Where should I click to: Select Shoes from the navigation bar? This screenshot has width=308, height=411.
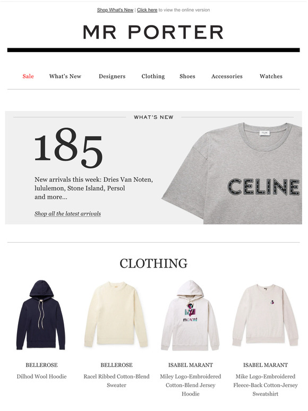(x=187, y=76)
